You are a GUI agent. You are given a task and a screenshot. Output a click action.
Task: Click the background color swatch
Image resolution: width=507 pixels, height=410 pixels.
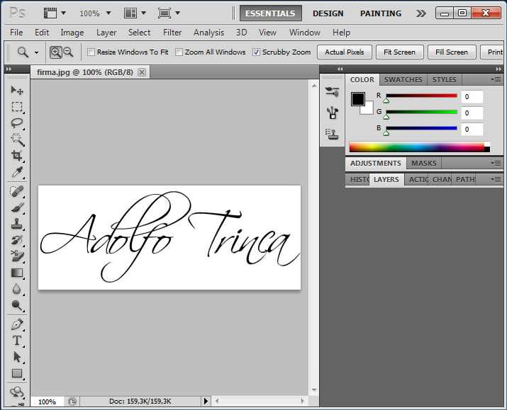pyautogui.click(x=369, y=109)
